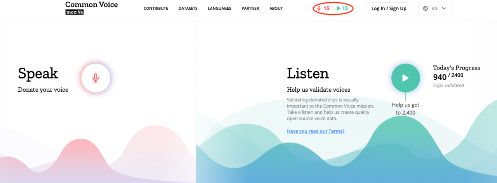Click the red microphone counter showing 15
The width and height of the screenshot is (497, 183).
pos(323,9)
